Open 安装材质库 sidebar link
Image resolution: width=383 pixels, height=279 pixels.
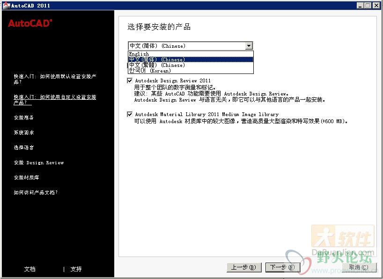(26, 177)
